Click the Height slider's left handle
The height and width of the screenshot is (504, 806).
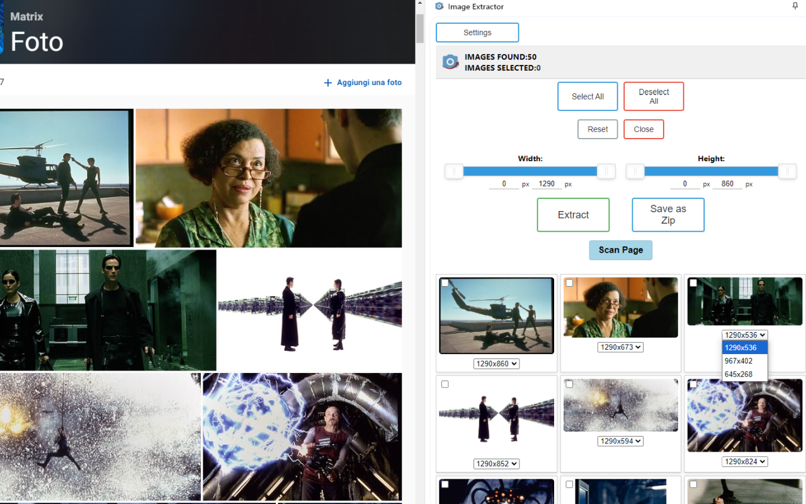click(x=635, y=171)
